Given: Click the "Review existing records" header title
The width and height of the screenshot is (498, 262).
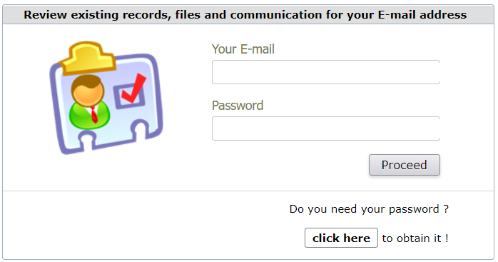Looking at the screenshot, I should (x=245, y=14).
